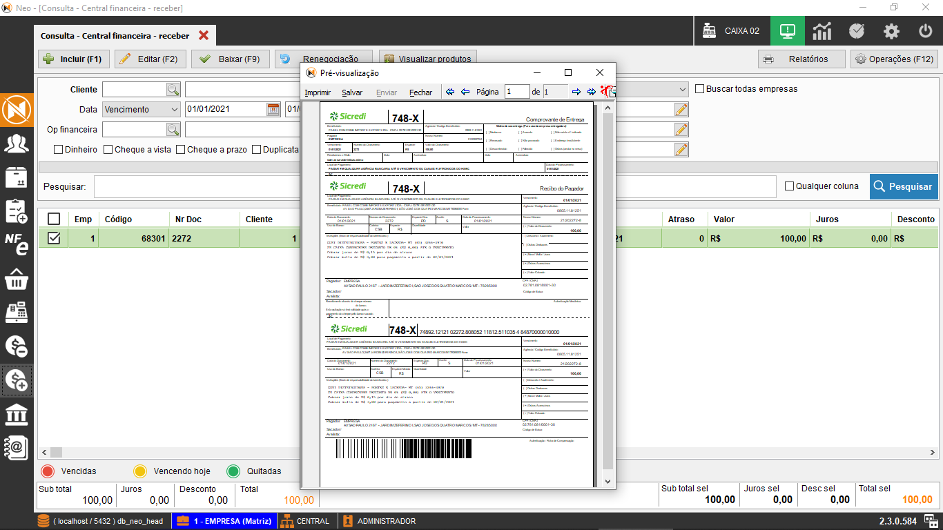Go to last page in preview
The height and width of the screenshot is (530, 943).
coord(592,92)
